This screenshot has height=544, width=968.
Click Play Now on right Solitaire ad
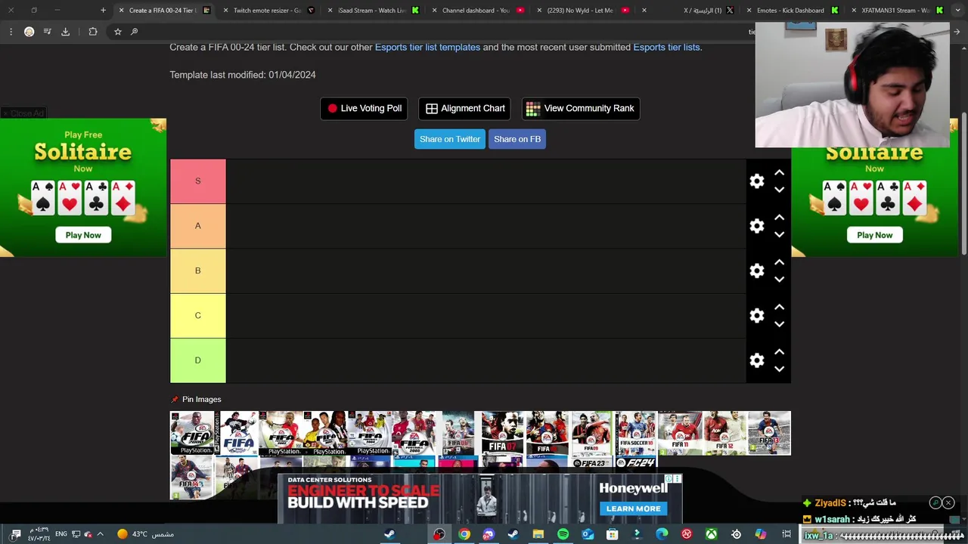point(875,235)
